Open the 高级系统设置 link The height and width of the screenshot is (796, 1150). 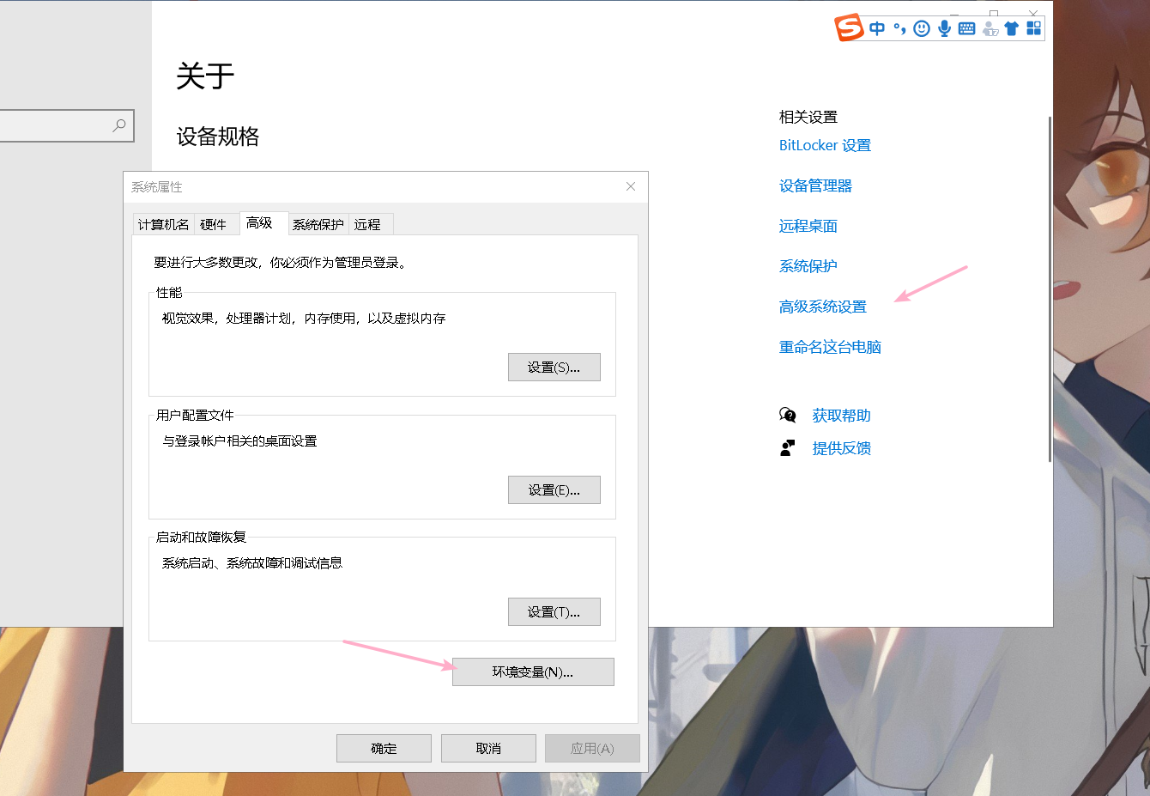[823, 307]
